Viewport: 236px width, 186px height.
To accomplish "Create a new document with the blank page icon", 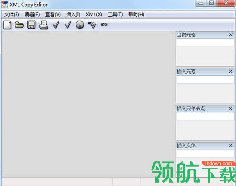I will (8, 25).
